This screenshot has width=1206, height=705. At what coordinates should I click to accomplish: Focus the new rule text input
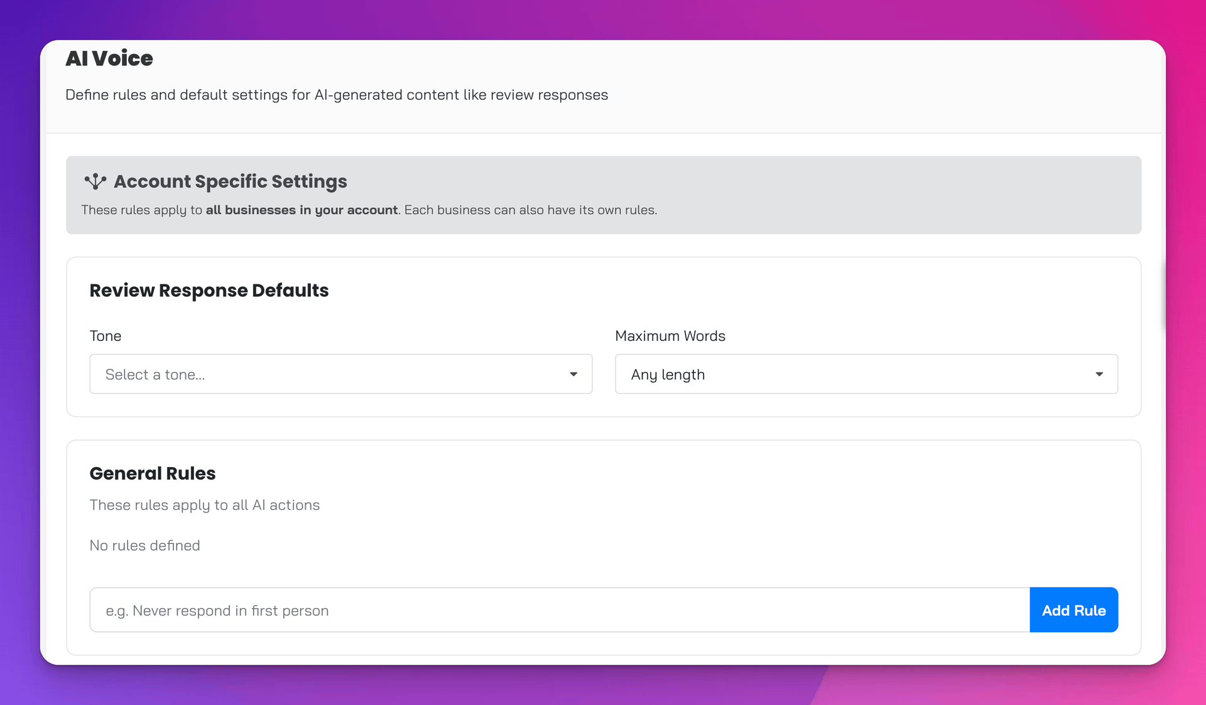pos(559,610)
